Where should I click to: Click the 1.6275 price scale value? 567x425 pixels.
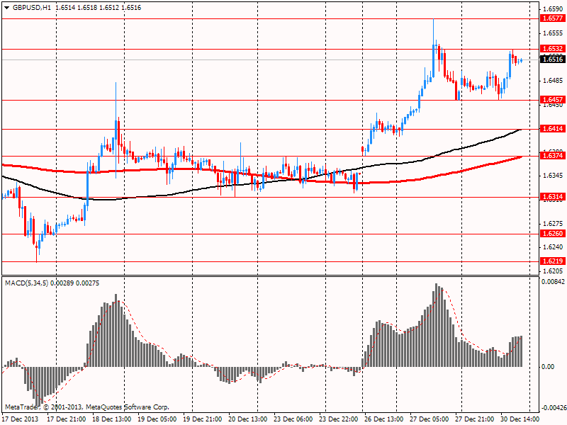click(553, 224)
